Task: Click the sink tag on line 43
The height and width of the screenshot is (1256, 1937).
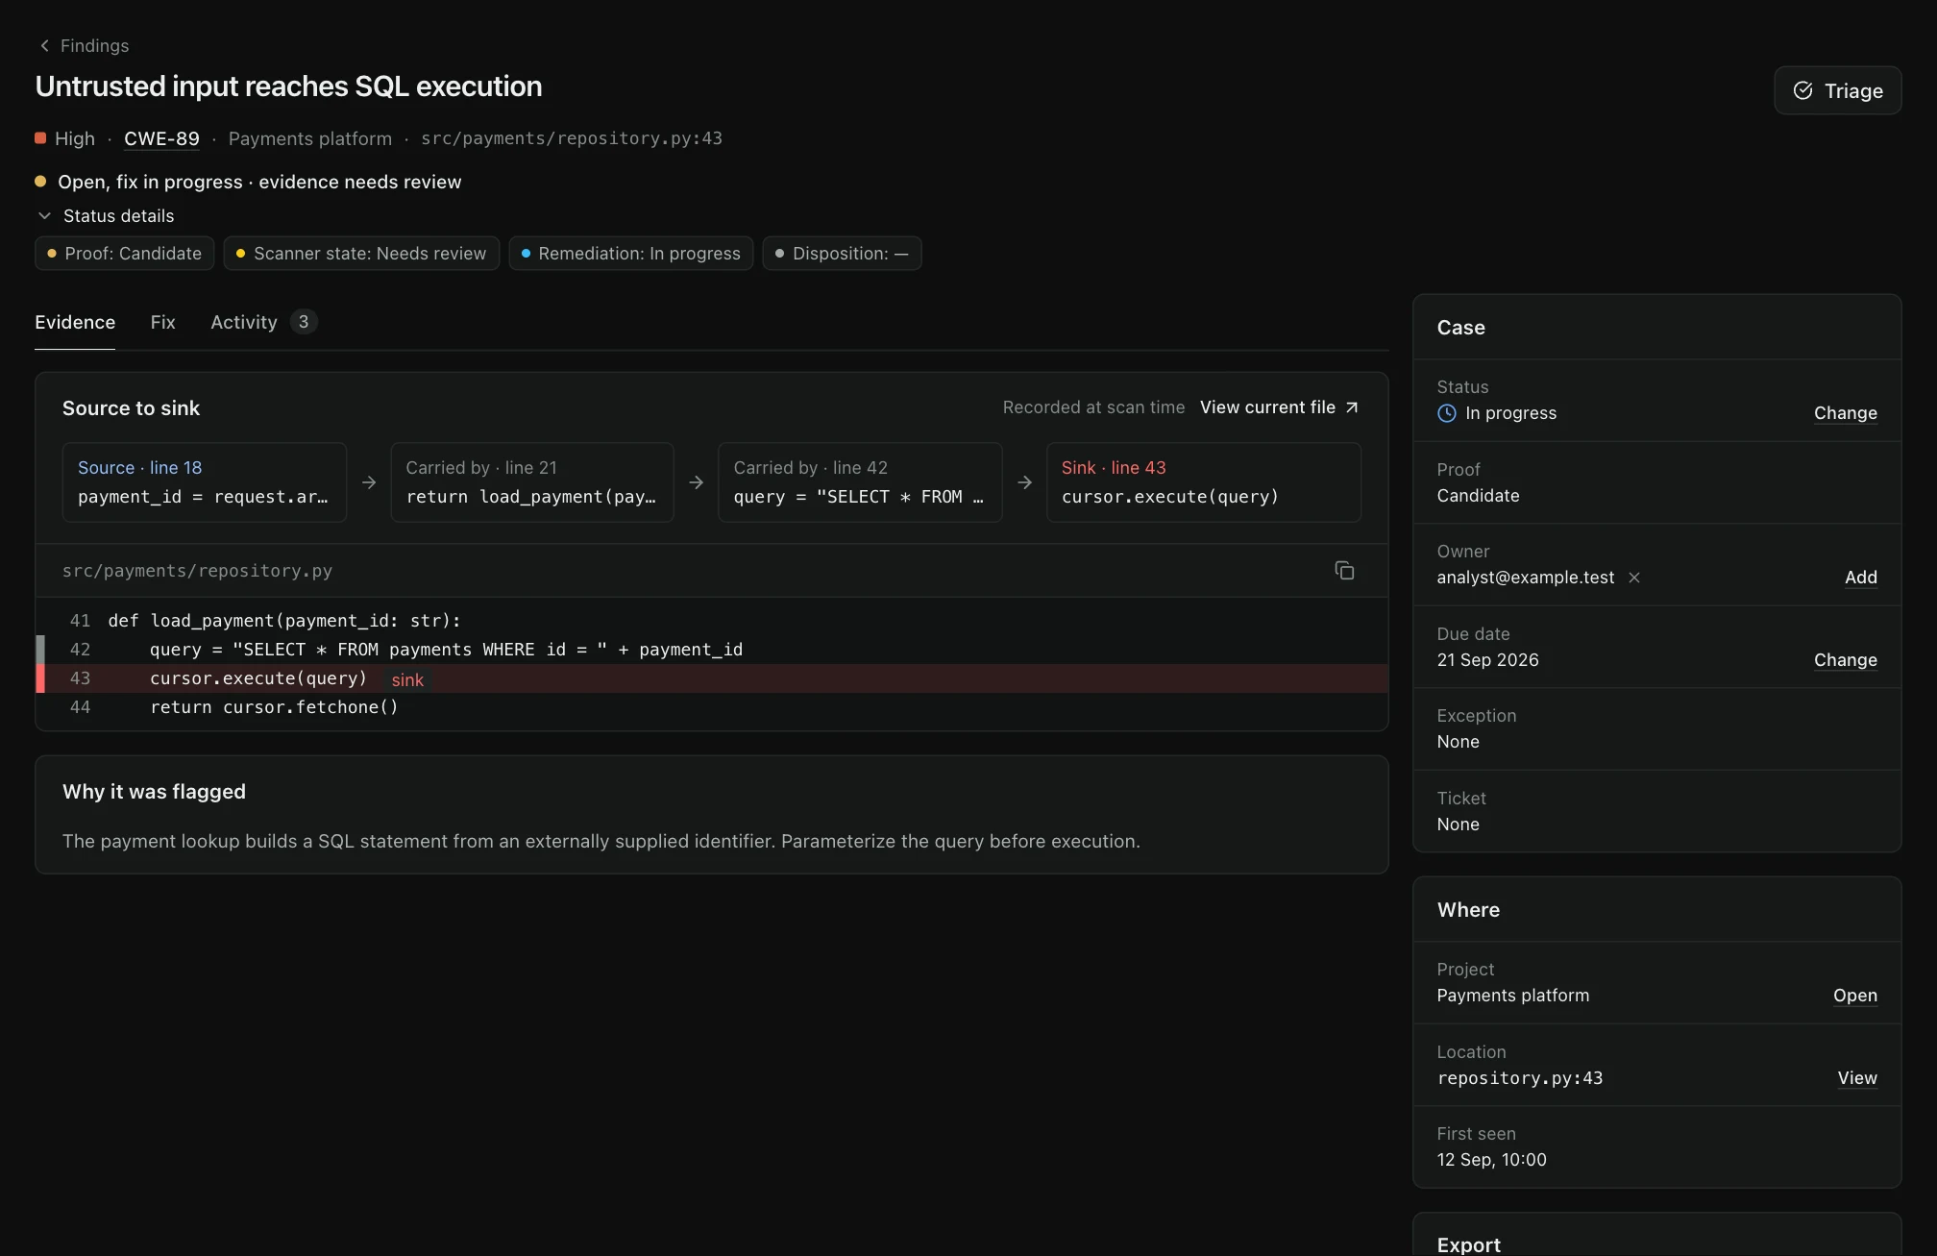Action: (407, 679)
